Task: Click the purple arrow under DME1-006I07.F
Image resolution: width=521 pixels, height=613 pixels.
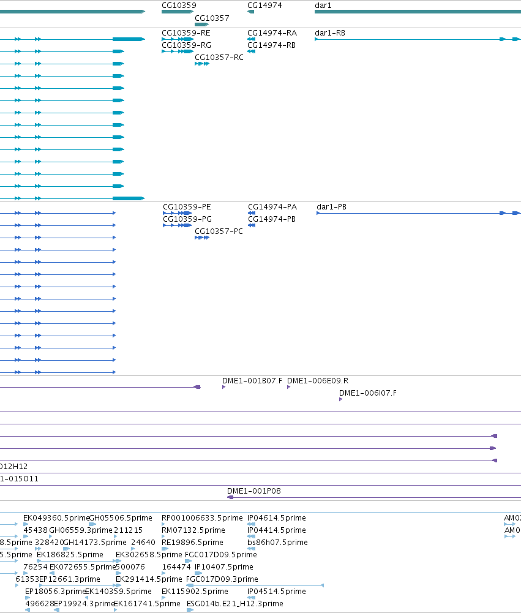Action: coord(341,399)
